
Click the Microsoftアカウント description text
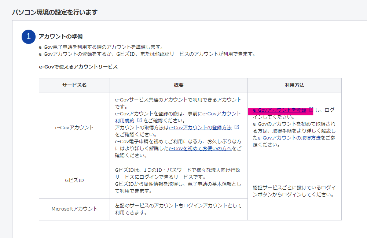tap(178, 209)
